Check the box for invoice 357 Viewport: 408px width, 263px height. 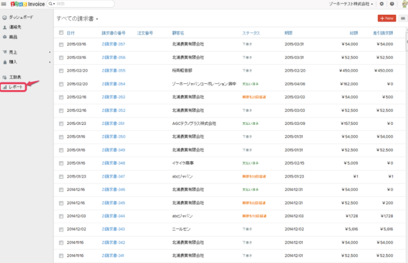point(61,44)
